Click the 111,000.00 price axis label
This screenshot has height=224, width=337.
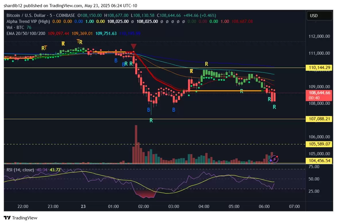(319, 53)
